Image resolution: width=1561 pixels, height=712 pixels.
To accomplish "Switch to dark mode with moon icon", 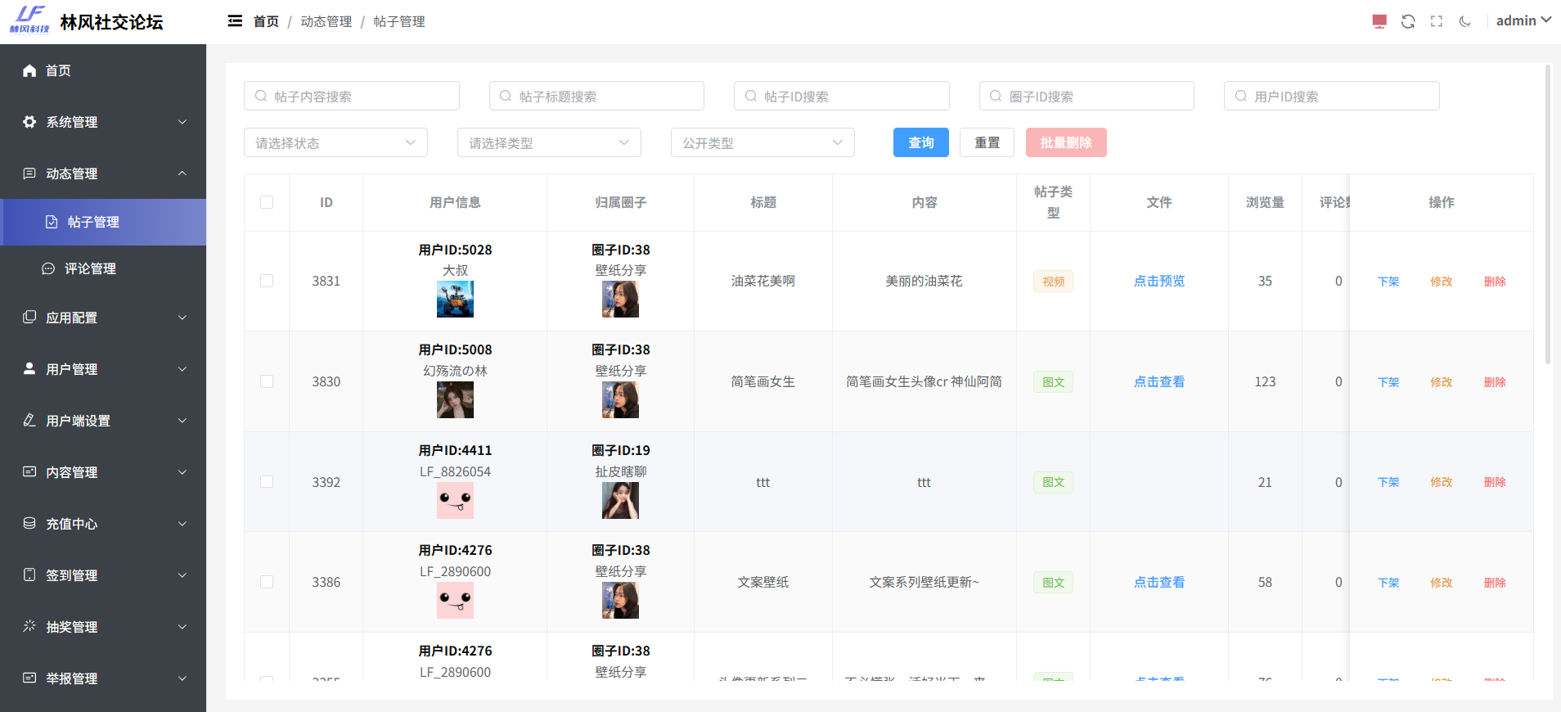I will (1465, 21).
